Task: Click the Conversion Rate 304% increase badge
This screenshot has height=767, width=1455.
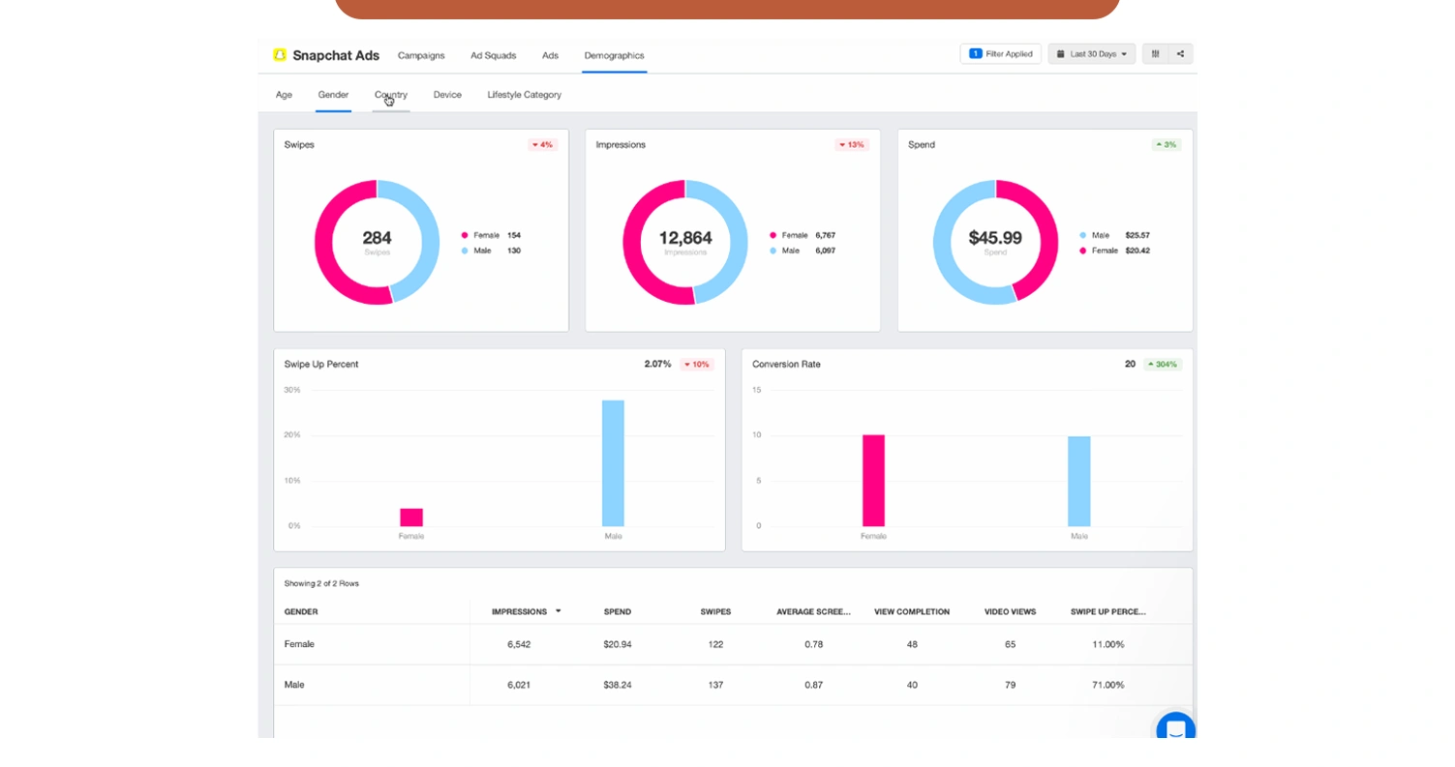Action: point(1162,365)
